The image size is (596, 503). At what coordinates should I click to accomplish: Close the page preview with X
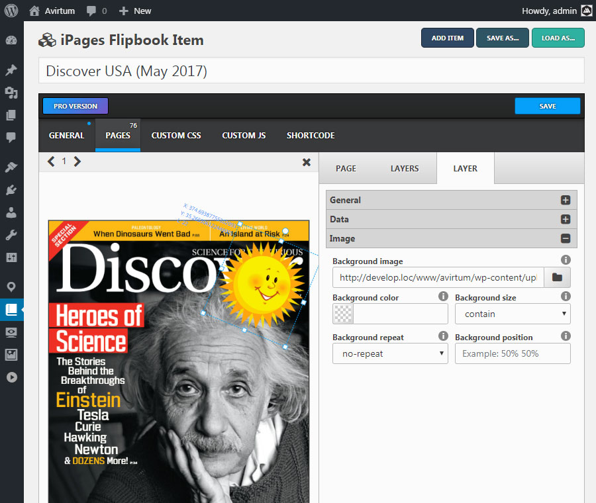pos(307,162)
